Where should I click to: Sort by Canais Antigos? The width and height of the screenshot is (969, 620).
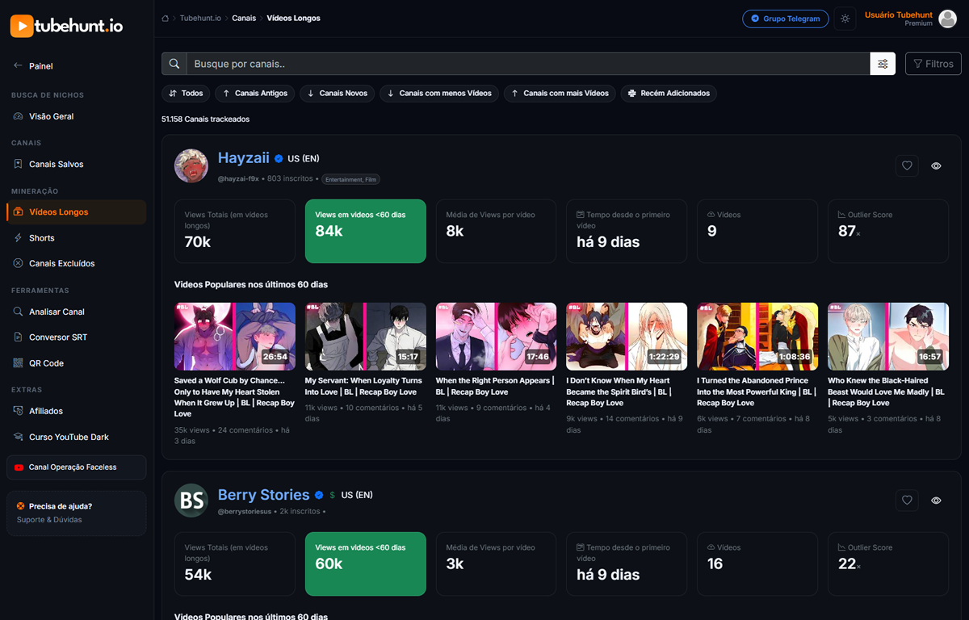tap(254, 94)
